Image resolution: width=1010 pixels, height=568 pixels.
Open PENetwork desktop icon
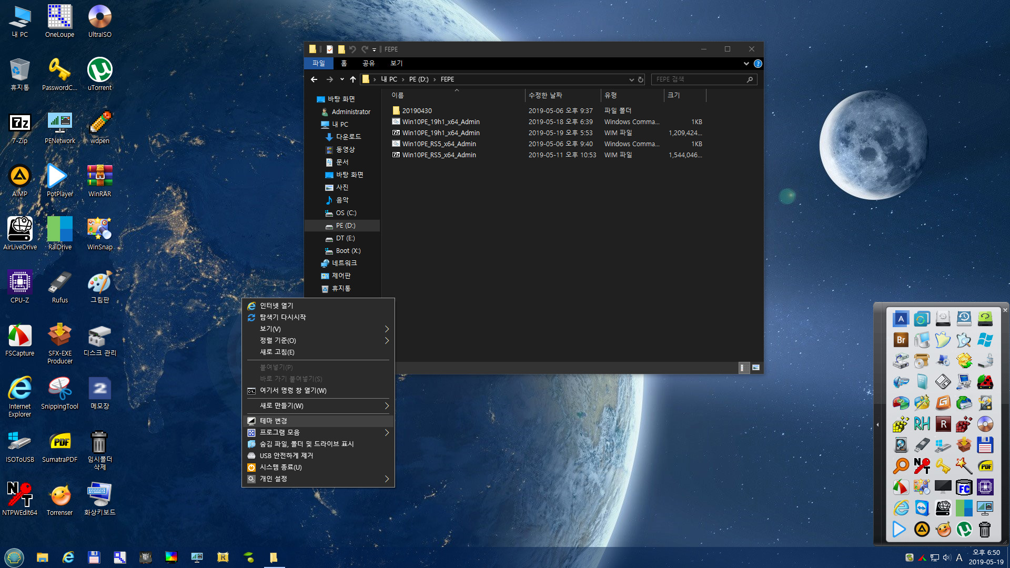(x=59, y=127)
